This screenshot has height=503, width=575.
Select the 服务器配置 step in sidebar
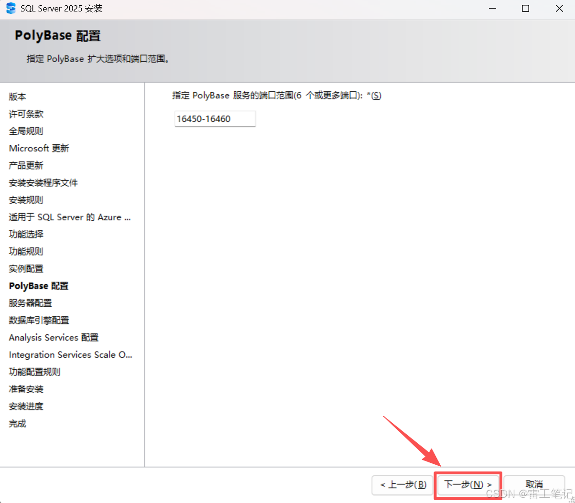[x=31, y=303]
